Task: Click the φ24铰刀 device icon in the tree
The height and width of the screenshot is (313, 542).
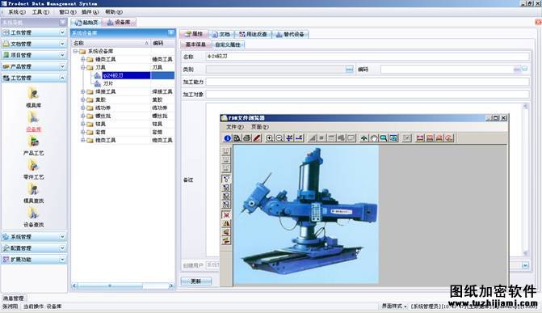Action: tap(98, 75)
